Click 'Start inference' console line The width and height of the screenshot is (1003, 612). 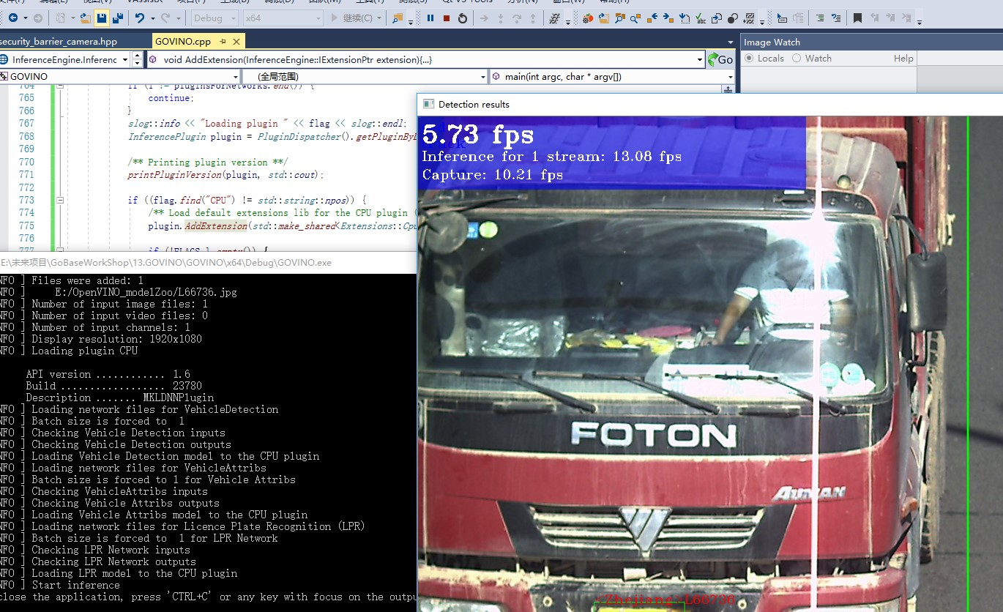pyautogui.click(x=75, y=585)
